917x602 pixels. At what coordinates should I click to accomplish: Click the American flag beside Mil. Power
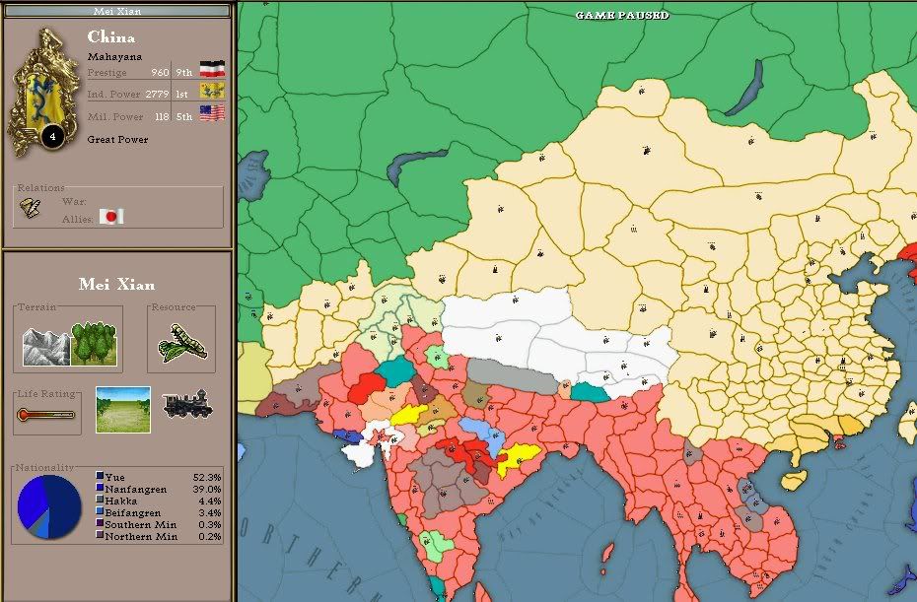coord(211,113)
